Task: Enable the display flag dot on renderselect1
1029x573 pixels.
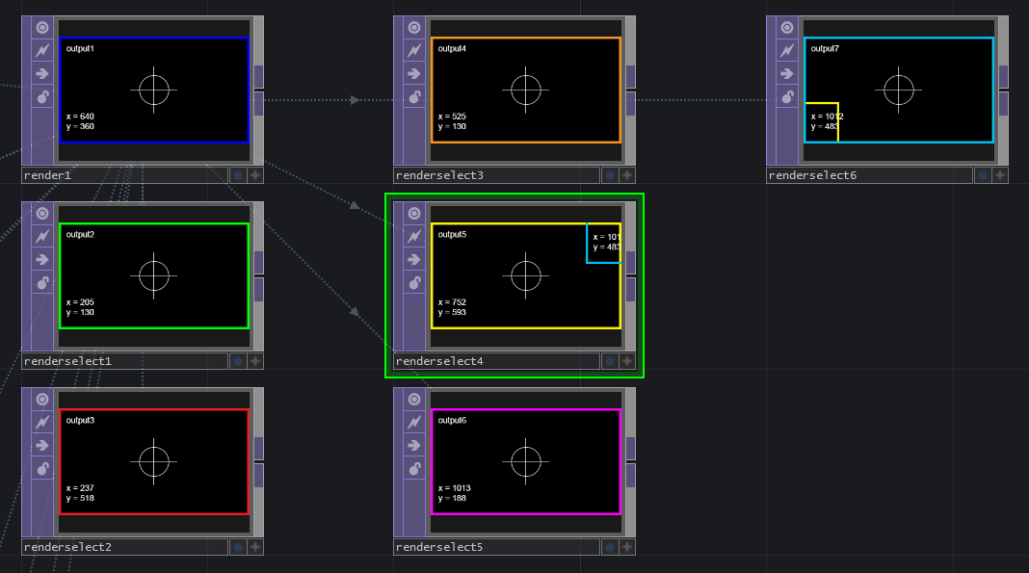Action: point(237,361)
